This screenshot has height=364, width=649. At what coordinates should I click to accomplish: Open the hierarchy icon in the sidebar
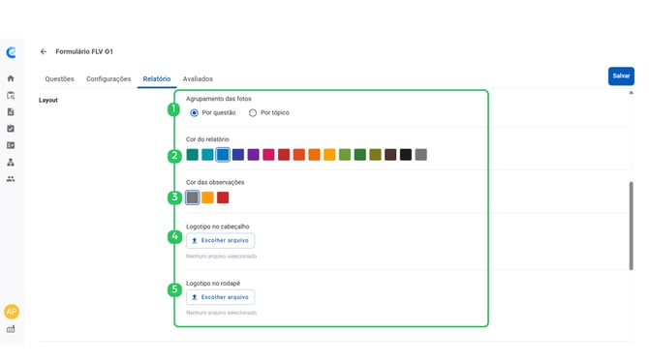11,162
